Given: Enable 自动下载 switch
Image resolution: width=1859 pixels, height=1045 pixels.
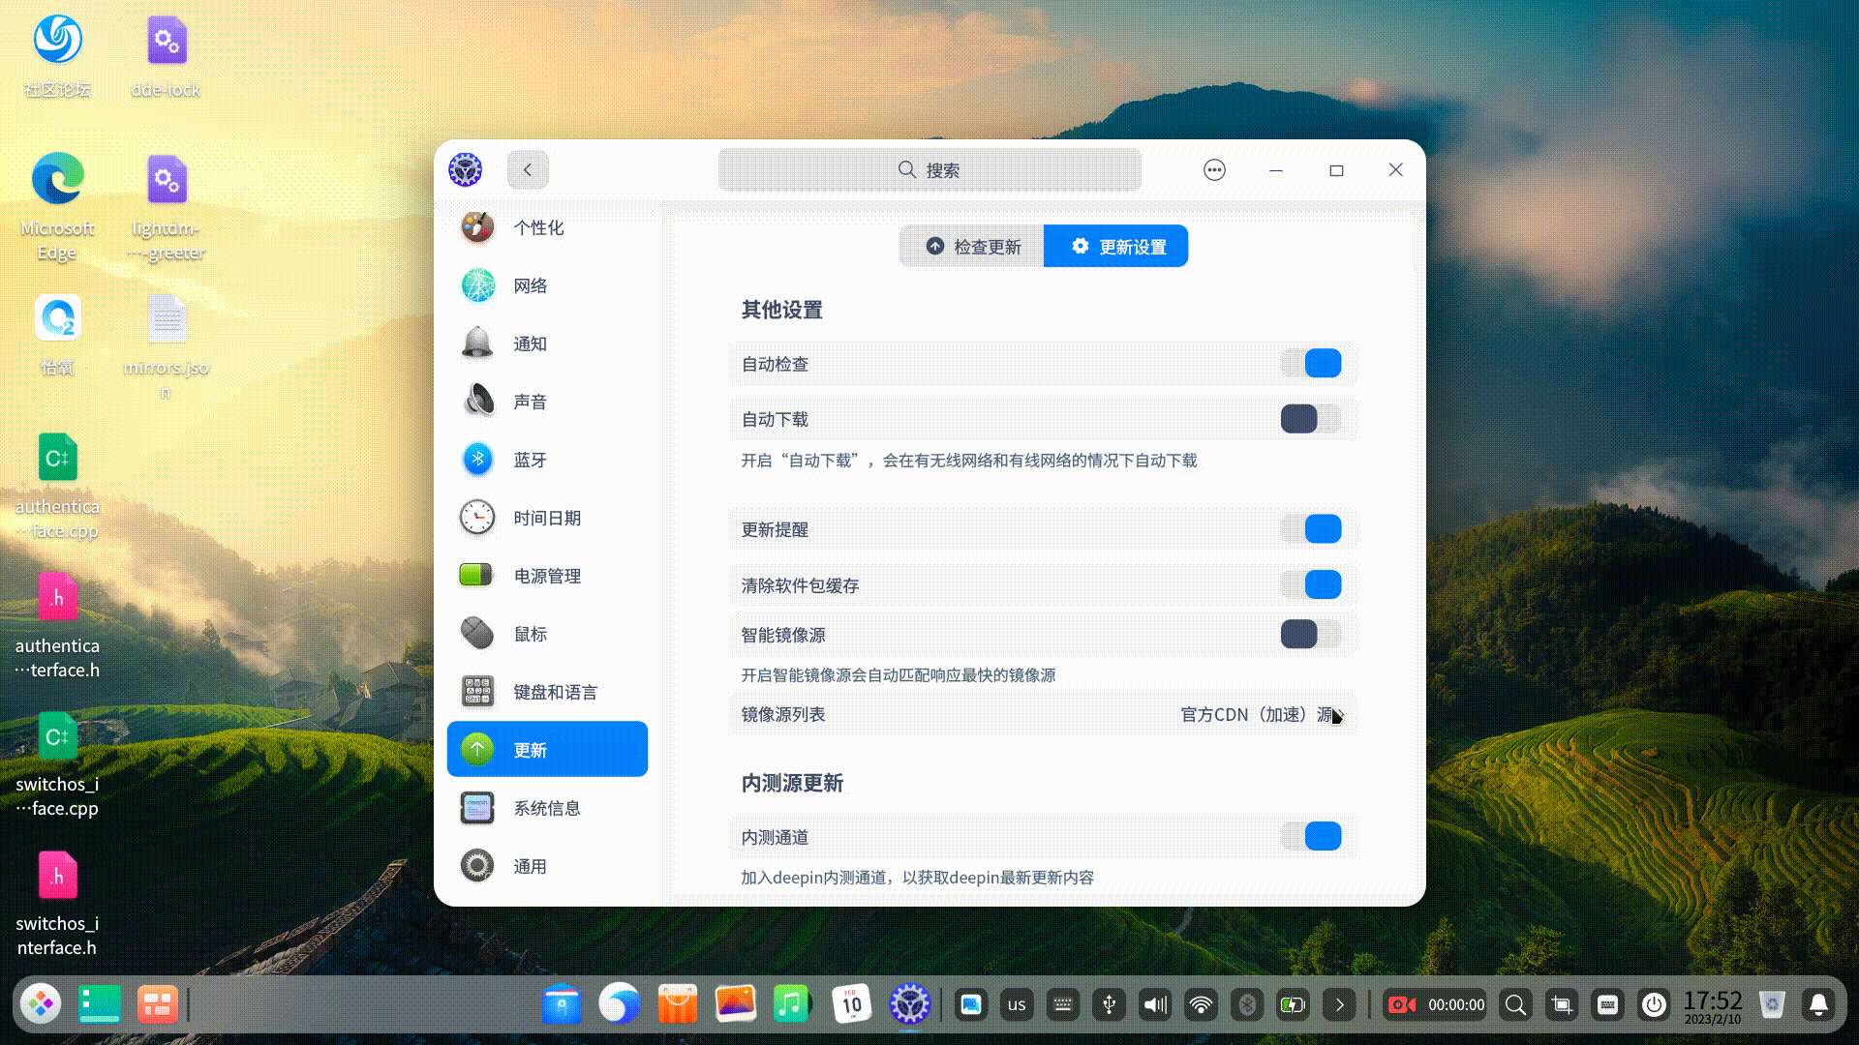Looking at the screenshot, I should tap(1311, 419).
